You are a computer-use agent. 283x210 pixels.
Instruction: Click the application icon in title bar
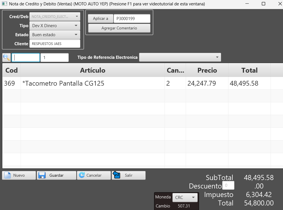[x=4, y=4]
